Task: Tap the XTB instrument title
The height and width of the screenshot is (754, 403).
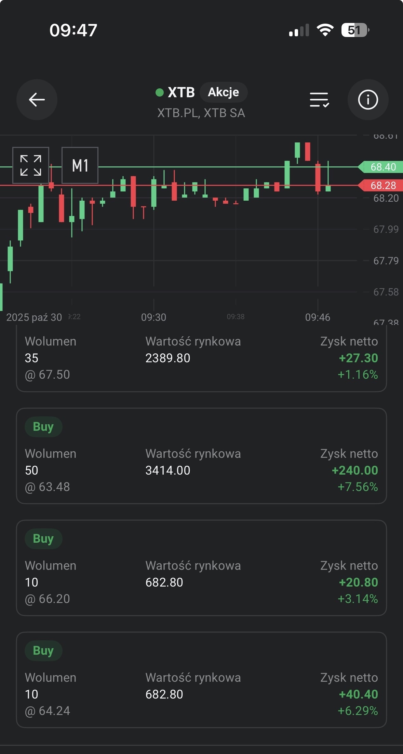Action: (181, 92)
